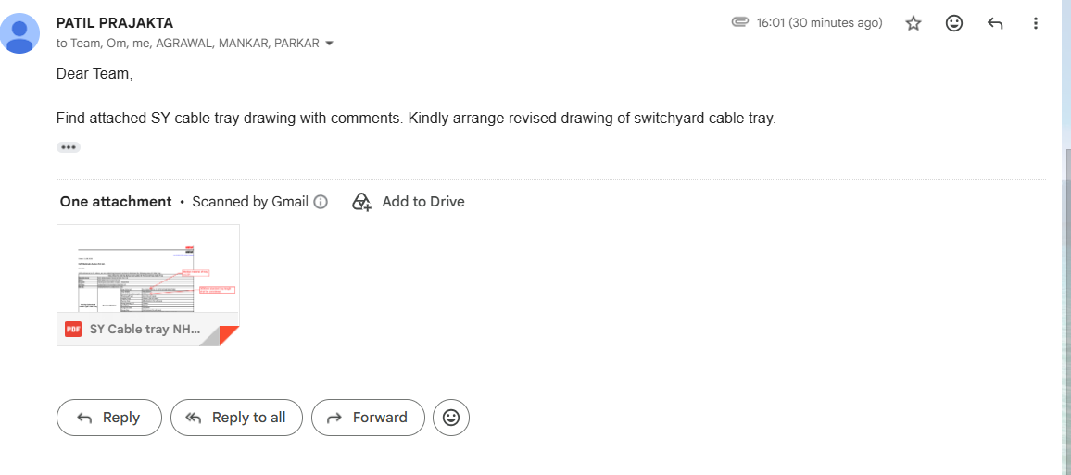Click the emoji button beside Forward
The width and height of the screenshot is (1071, 475).
(x=451, y=418)
